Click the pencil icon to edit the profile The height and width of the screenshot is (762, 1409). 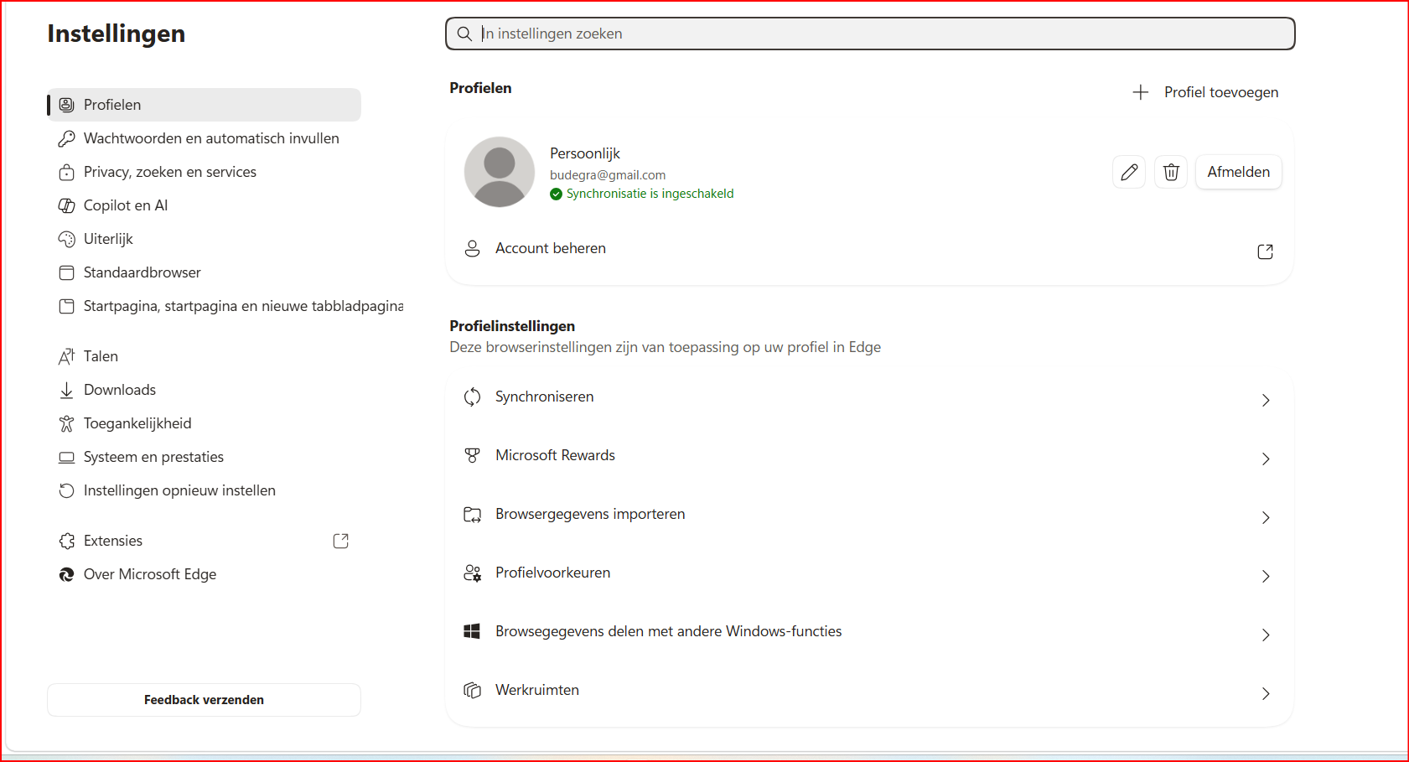pos(1129,172)
